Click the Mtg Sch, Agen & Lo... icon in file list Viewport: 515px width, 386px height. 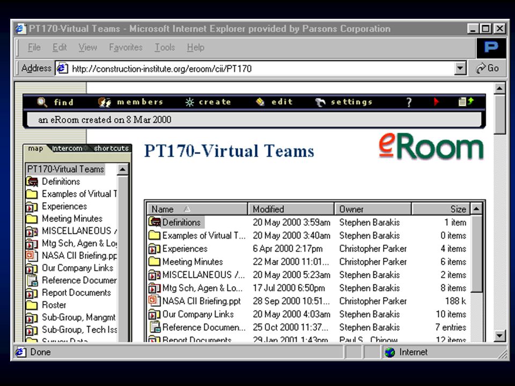point(154,288)
